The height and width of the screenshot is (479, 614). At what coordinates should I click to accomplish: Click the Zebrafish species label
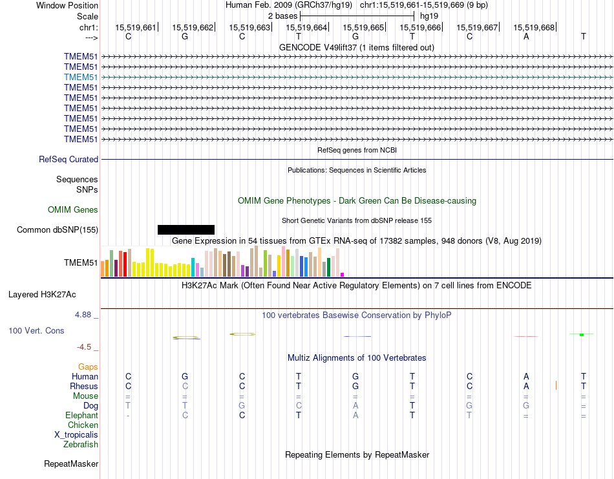point(81,445)
